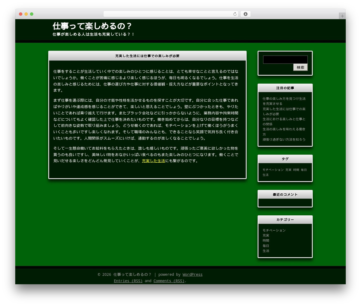361x306 pixels.
Task: Click the article heading 充実した生活には仕事での楽しみが必要
Action: pyautogui.click(x=147, y=56)
